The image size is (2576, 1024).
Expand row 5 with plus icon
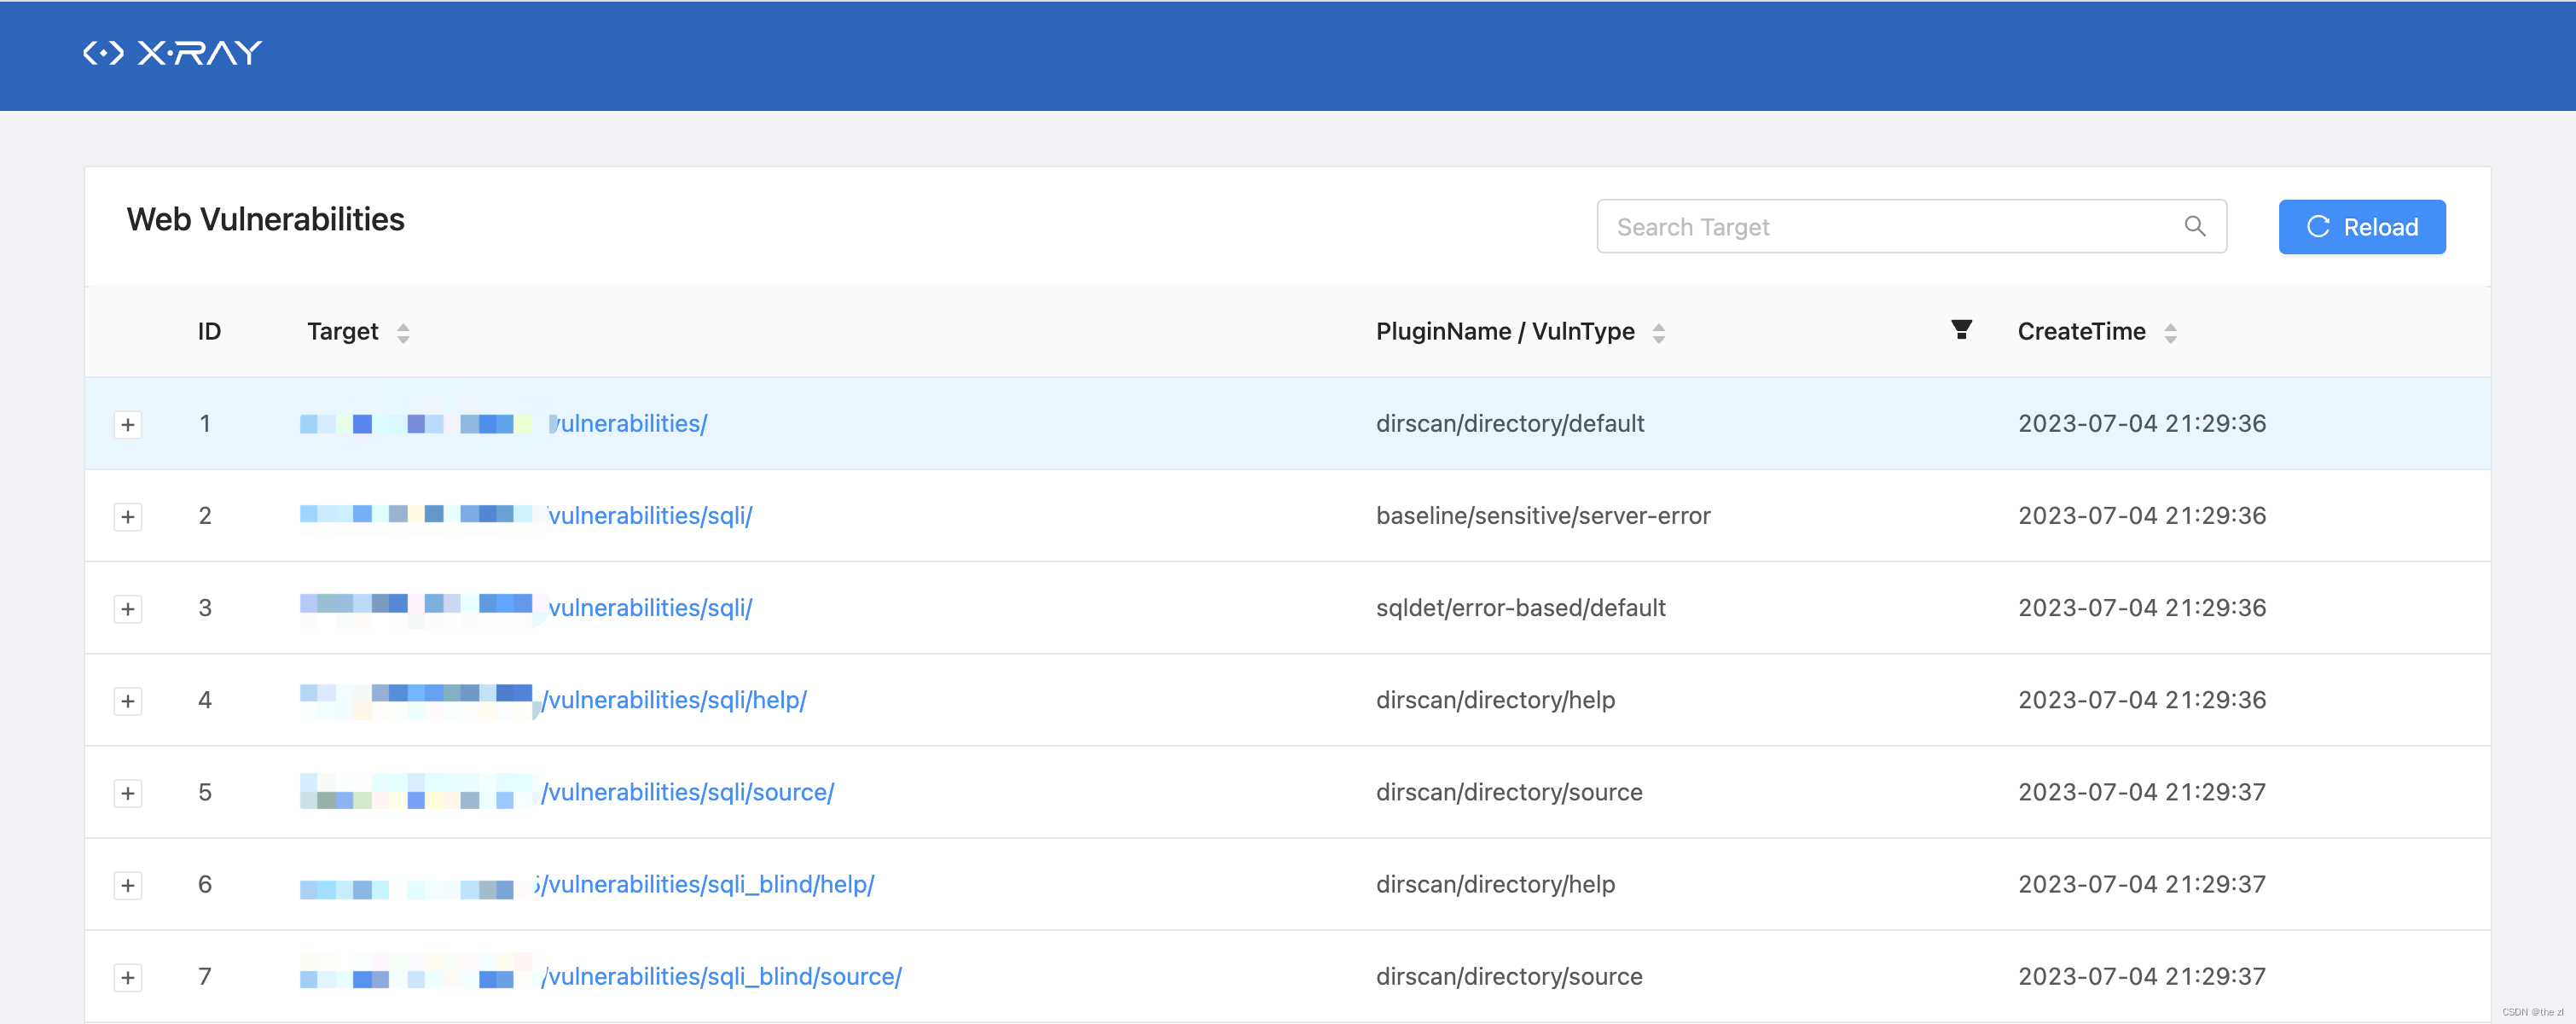coord(128,793)
